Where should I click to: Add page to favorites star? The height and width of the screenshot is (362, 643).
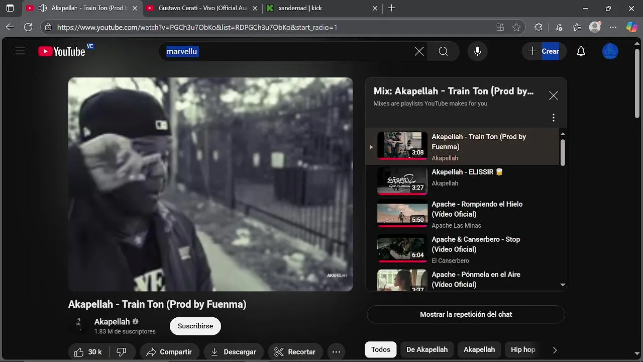click(516, 27)
